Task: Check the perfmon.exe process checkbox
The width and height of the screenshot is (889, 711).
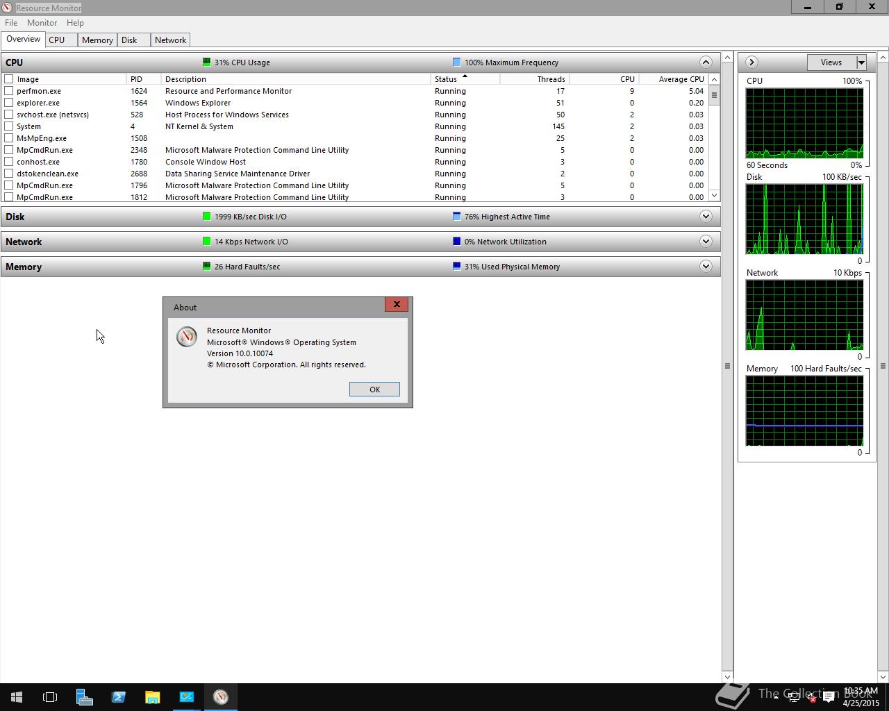Action: coord(9,91)
